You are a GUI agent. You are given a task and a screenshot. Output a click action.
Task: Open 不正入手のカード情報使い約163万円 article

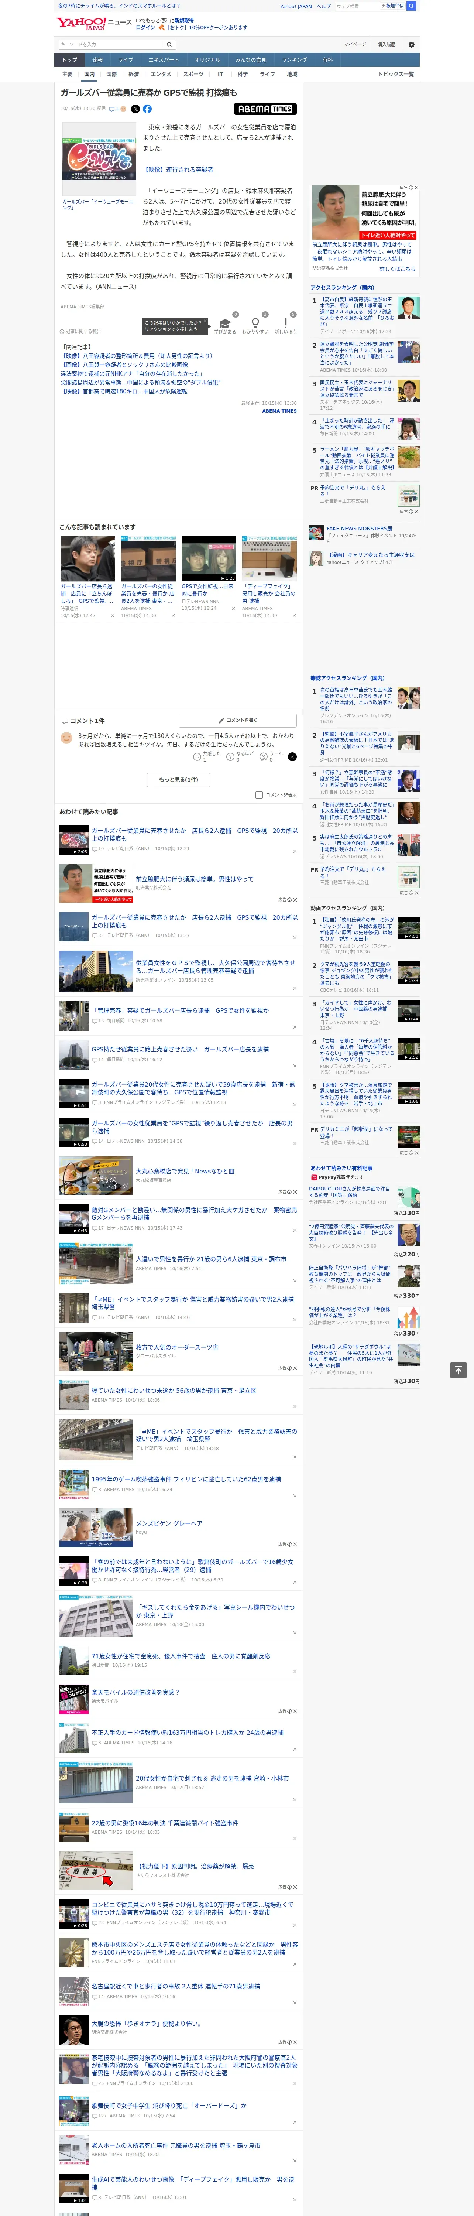188,1733
